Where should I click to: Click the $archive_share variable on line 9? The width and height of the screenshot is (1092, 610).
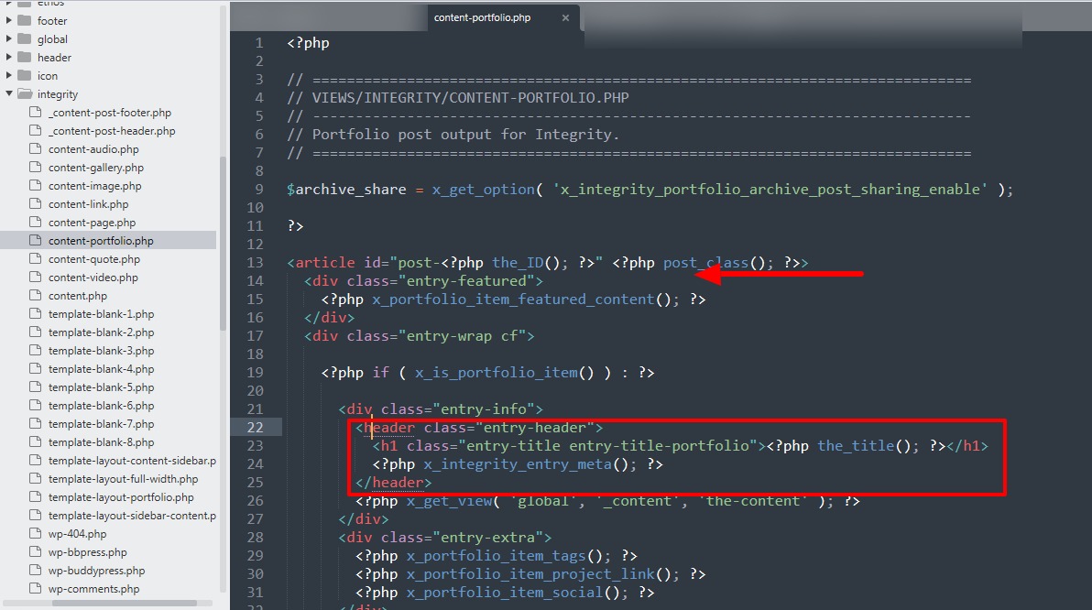pos(346,190)
